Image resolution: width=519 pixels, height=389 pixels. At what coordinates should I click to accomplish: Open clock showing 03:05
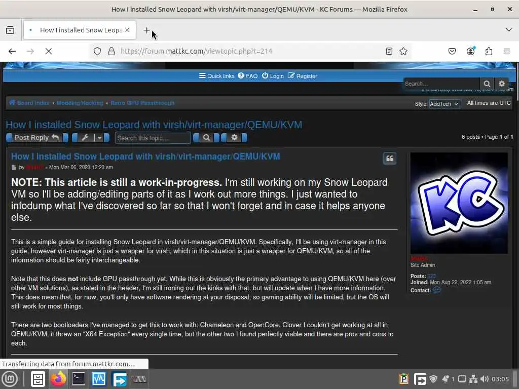[500, 379]
